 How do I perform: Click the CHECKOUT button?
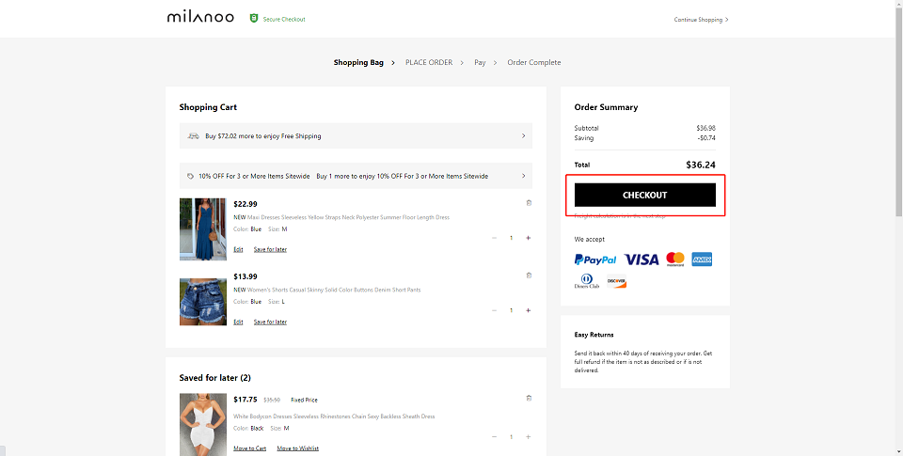[645, 196]
